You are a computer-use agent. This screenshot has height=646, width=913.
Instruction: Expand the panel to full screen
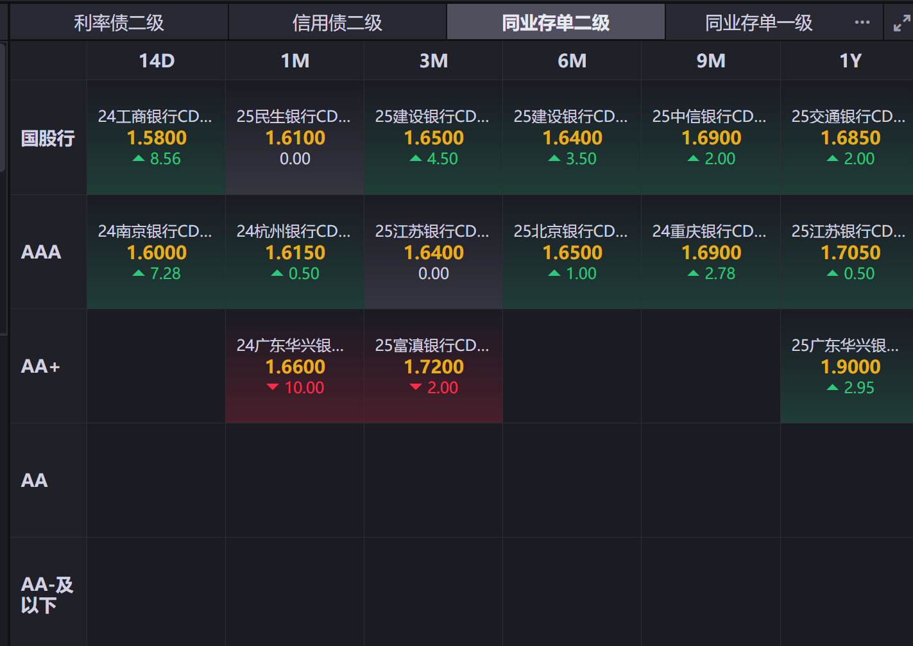click(901, 23)
